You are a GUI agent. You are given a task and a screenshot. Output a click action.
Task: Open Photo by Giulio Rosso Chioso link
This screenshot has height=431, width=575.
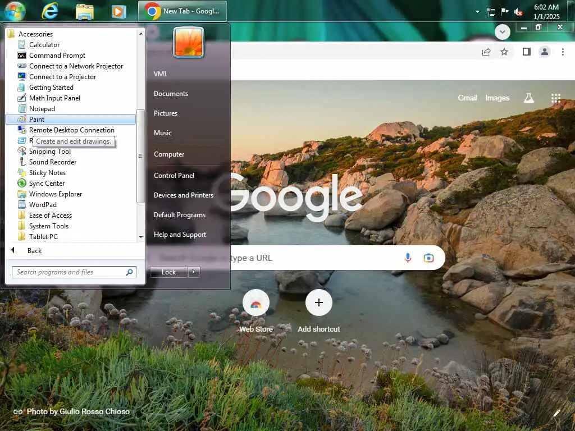click(78, 411)
